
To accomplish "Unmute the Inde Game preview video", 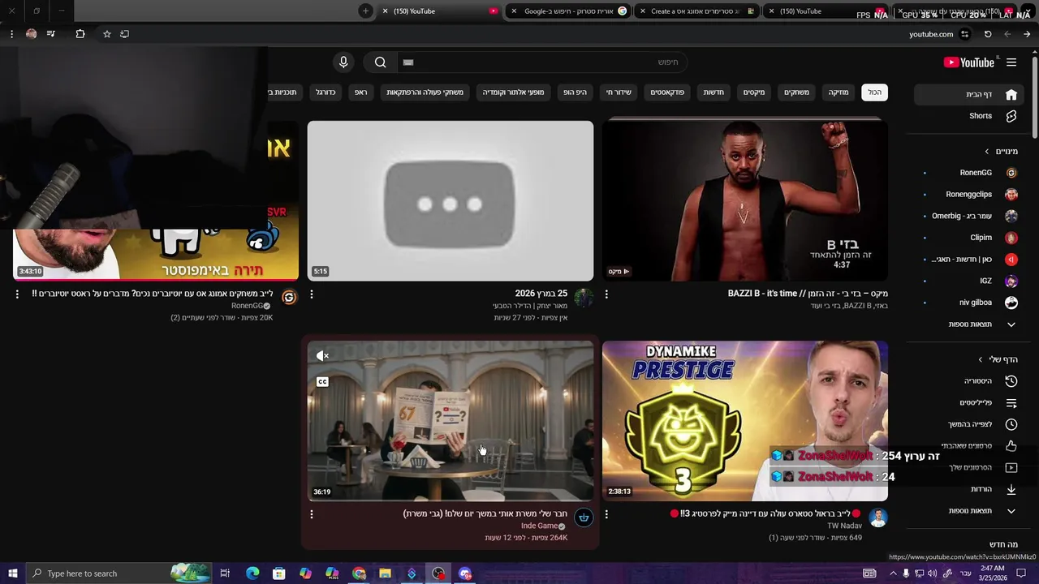I will 322,355.
